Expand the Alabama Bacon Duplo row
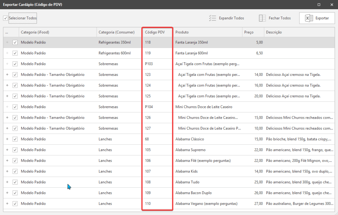 [7, 193]
